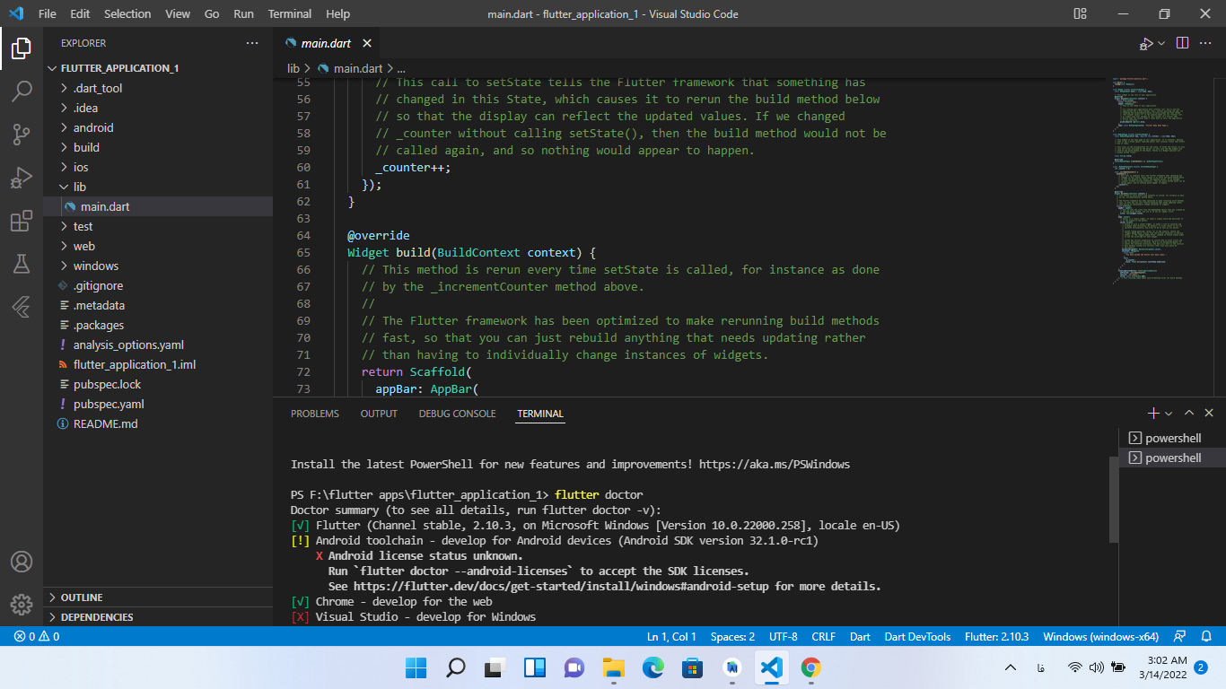Switch to the DEBUG CONSOLE tab
This screenshot has width=1226, height=689.
tap(457, 414)
